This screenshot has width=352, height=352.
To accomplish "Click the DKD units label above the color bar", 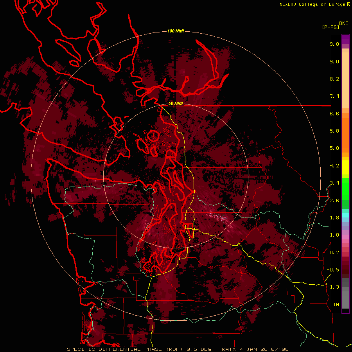I will pyautogui.click(x=344, y=23).
